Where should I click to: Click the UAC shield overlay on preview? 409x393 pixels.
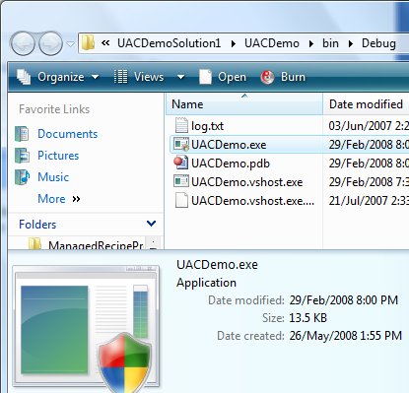pyautogui.click(x=124, y=362)
